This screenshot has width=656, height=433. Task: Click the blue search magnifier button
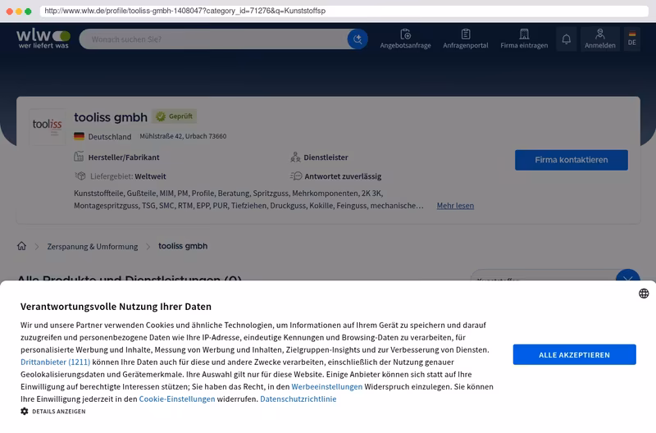coord(358,39)
